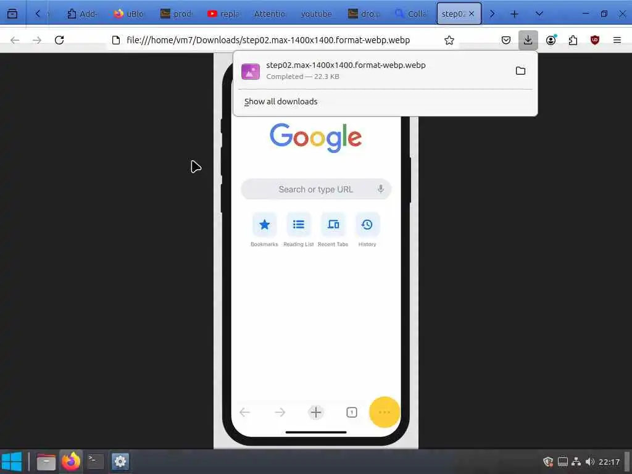Click the 22:17 clock

point(609,462)
